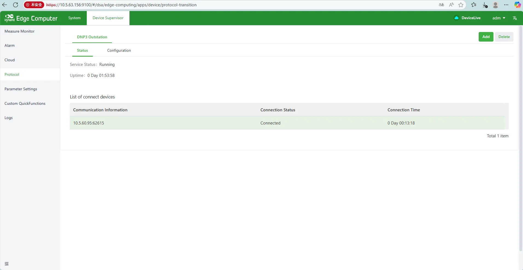Open the browser downloads icon
Screen dimensions: 523x270
[x=485, y=5]
